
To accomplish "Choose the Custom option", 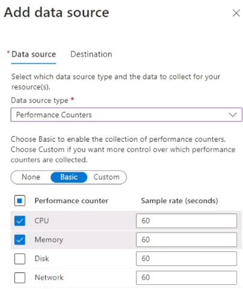I will point(106,177).
